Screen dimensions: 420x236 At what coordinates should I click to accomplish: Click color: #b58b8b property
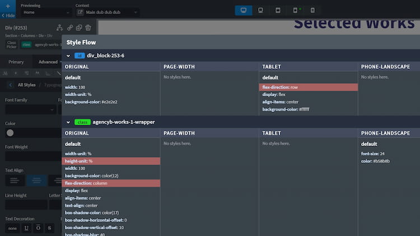(x=375, y=161)
